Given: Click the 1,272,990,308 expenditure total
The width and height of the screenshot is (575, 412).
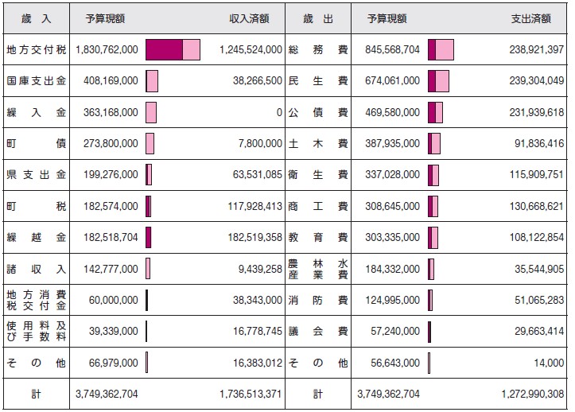Looking at the screenshot, I should 533,394.
